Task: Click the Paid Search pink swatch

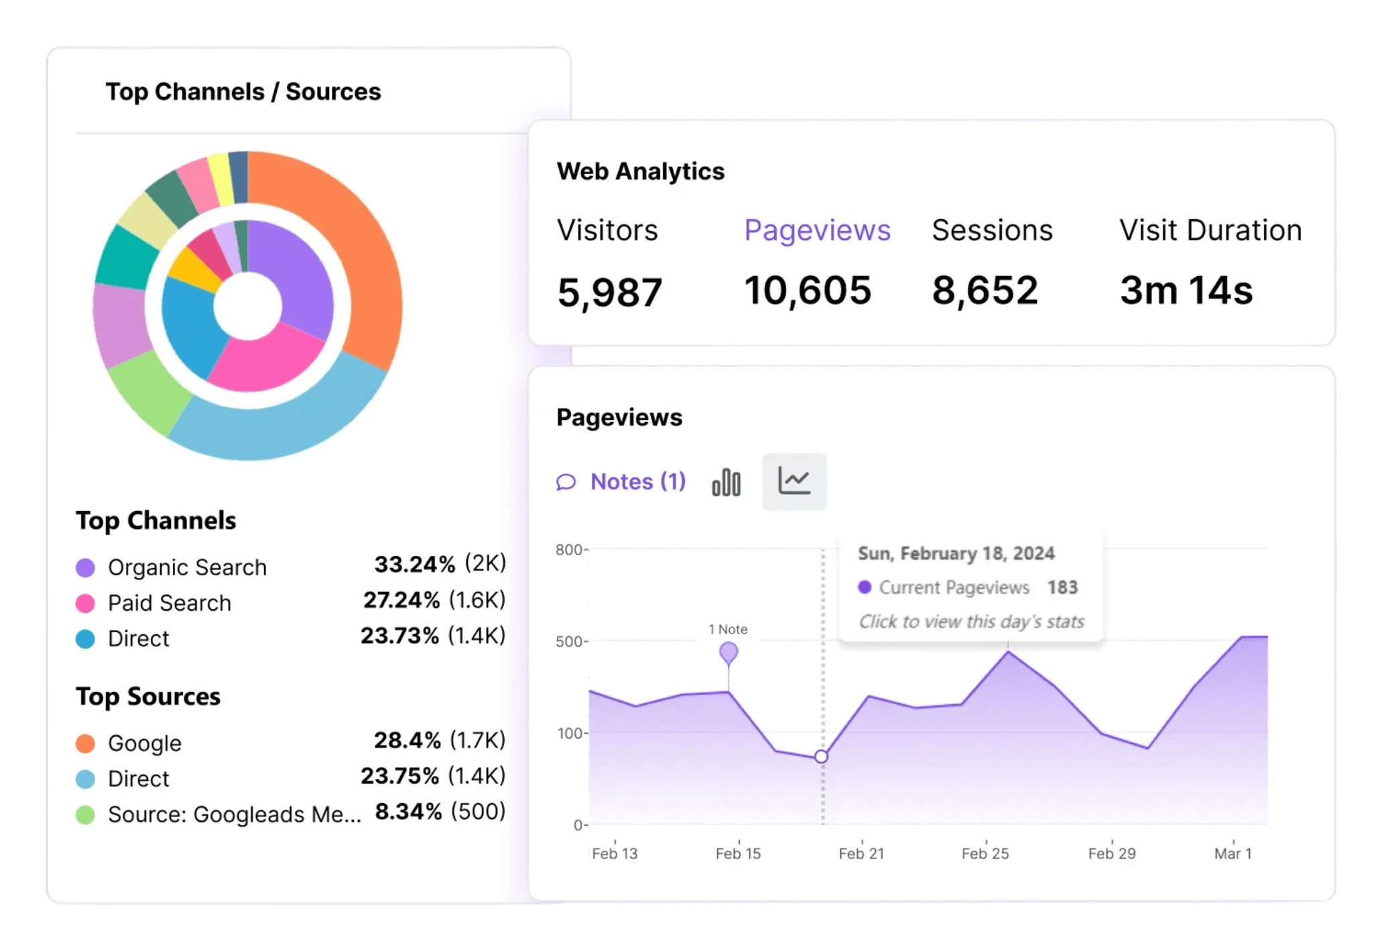Action: point(85,603)
